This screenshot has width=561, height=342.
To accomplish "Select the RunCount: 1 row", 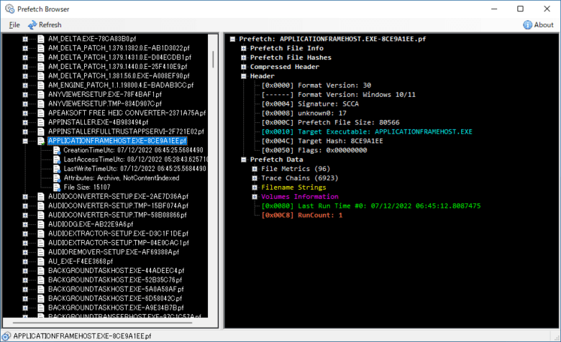I will (302, 215).
